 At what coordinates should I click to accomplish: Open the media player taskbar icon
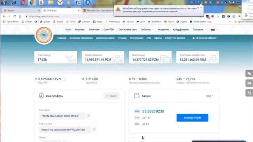pos(69,2)
